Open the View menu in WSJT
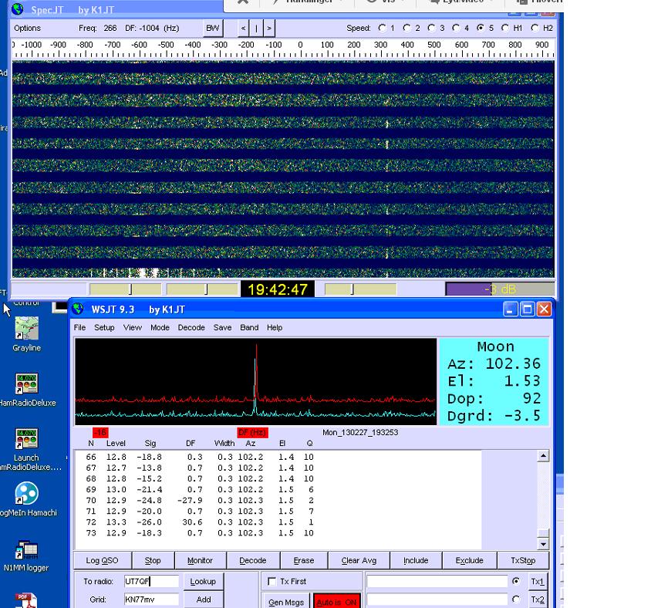The height and width of the screenshot is (608, 651). coord(133,327)
